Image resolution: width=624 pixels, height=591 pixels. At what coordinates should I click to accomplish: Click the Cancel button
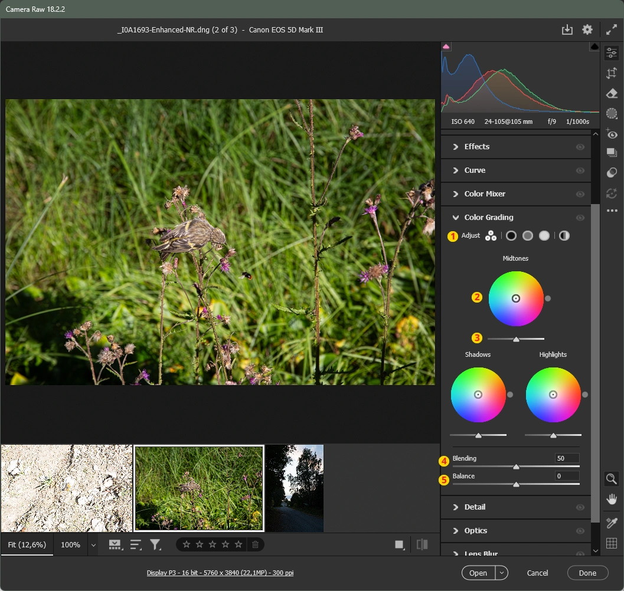coord(538,573)
